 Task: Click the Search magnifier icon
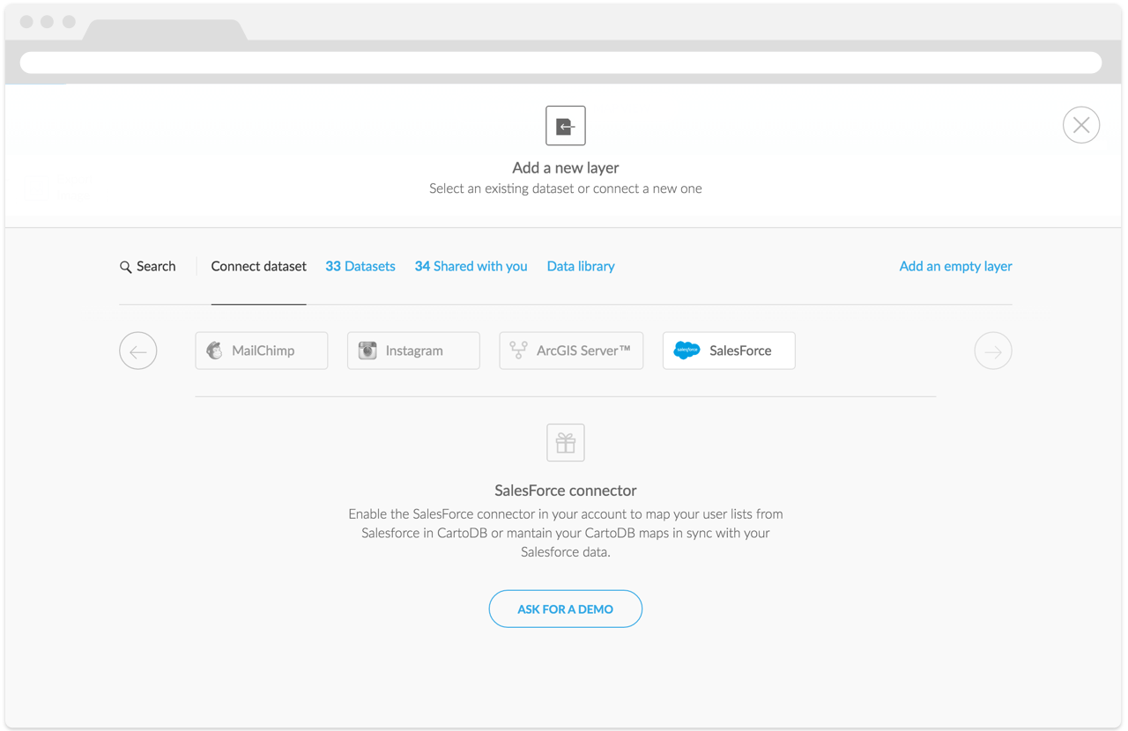(x=126, y=267)
